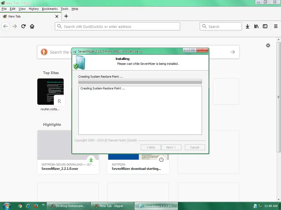Viewport: 281px width, 210px height.
Task: Open the Help menu
Action: coord(75,9)
